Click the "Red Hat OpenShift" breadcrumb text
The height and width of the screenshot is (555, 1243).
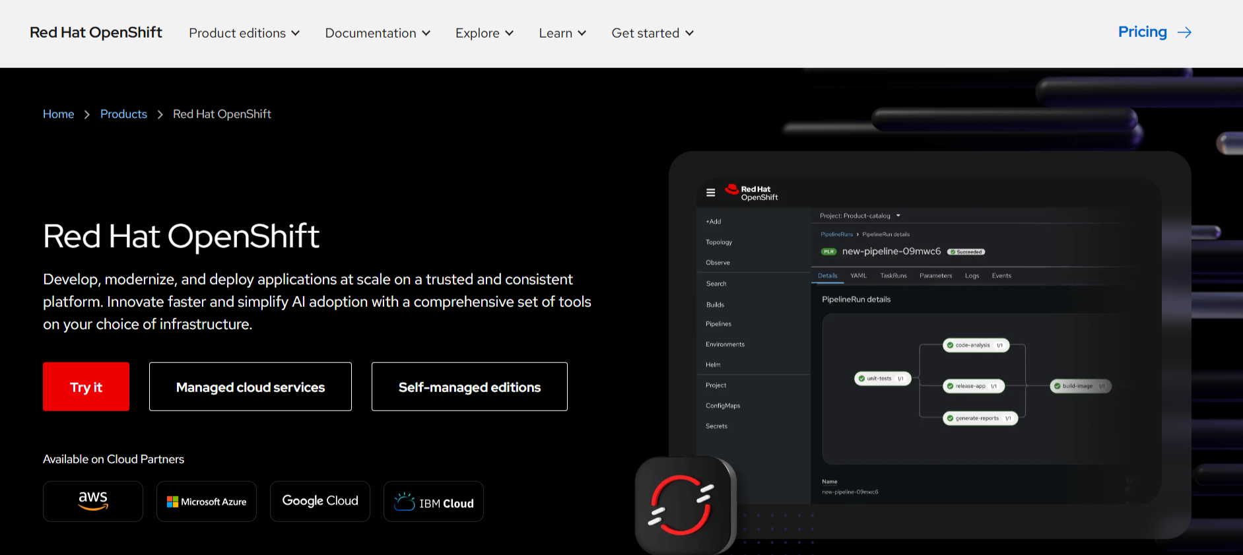point(222,114)
